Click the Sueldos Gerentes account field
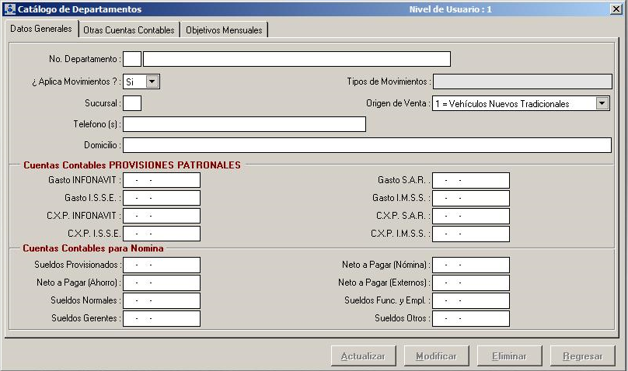628x371 pixels. pyautogui.click(x=162, y=318)
